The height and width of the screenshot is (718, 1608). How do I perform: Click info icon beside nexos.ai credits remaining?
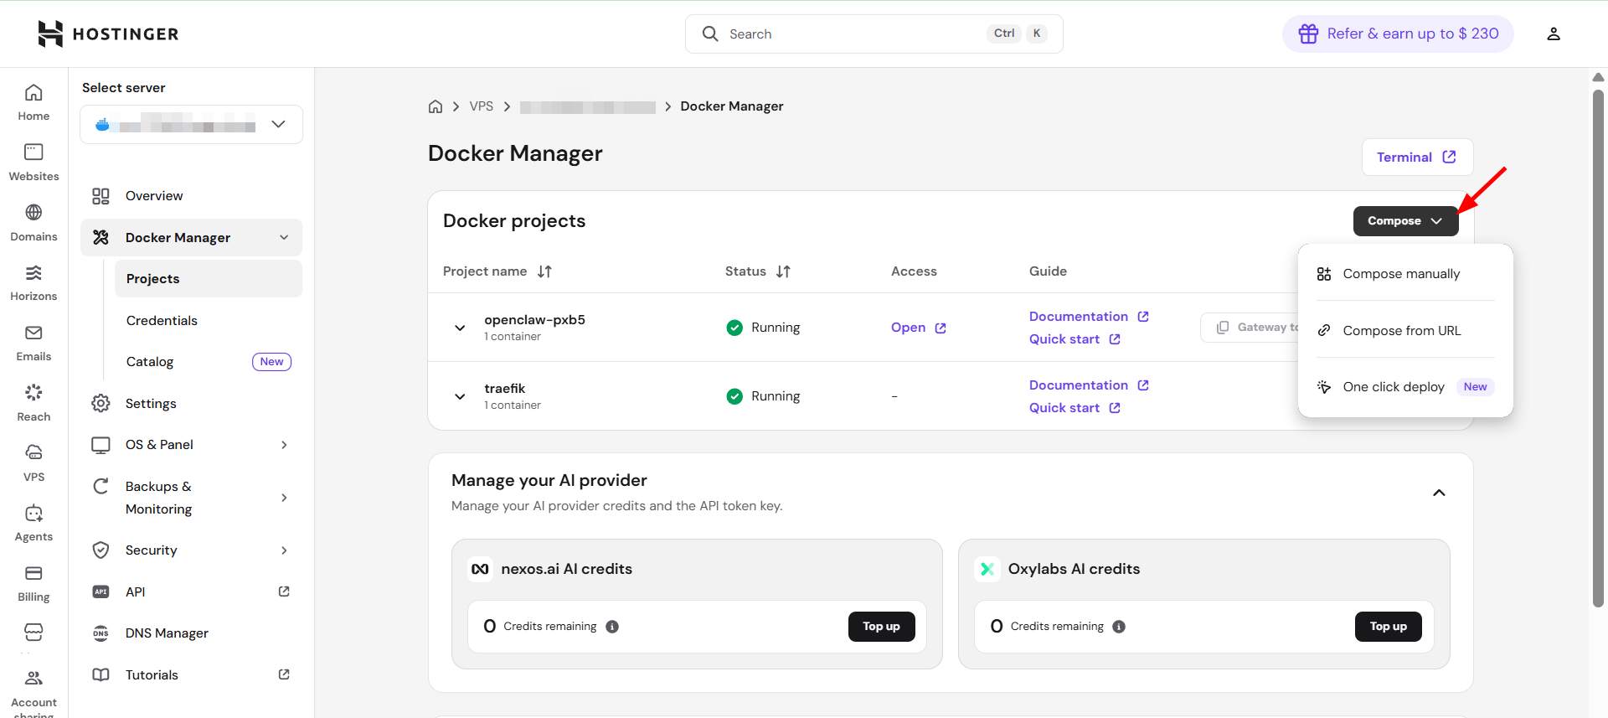click(612, 627)
